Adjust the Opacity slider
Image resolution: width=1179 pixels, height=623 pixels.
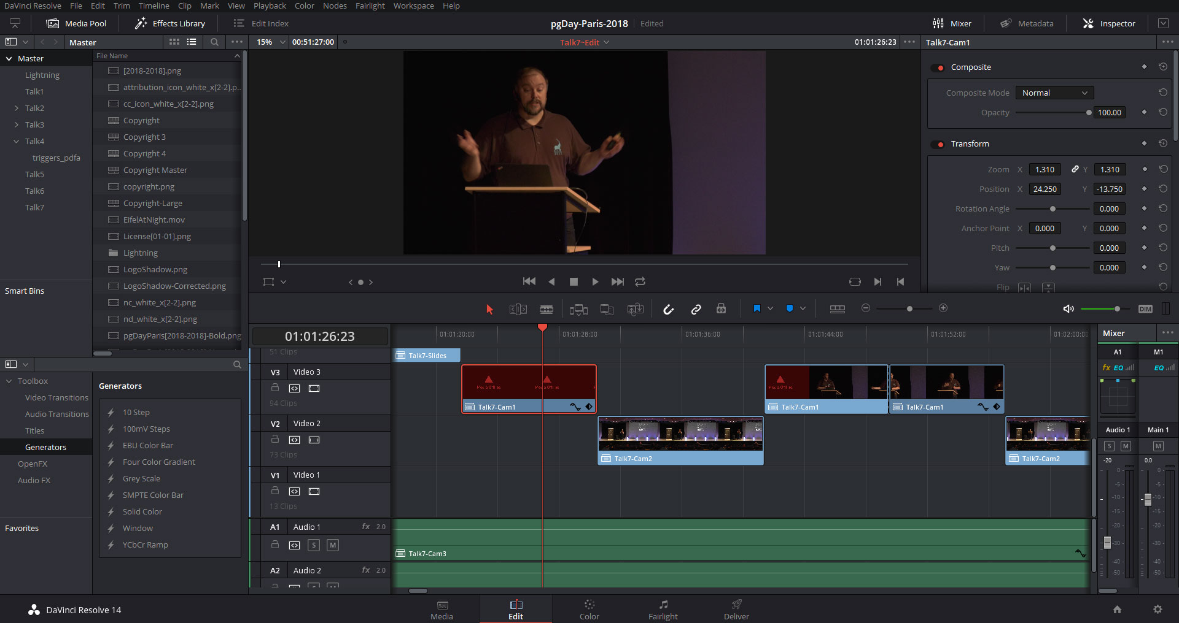[1053, 113]
